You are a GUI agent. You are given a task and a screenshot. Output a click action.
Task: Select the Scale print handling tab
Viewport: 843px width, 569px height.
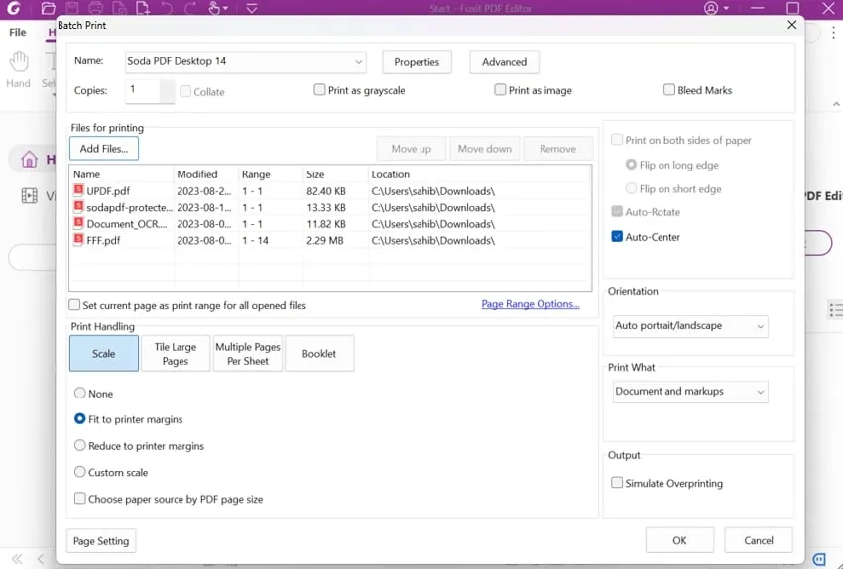point(104,354)
